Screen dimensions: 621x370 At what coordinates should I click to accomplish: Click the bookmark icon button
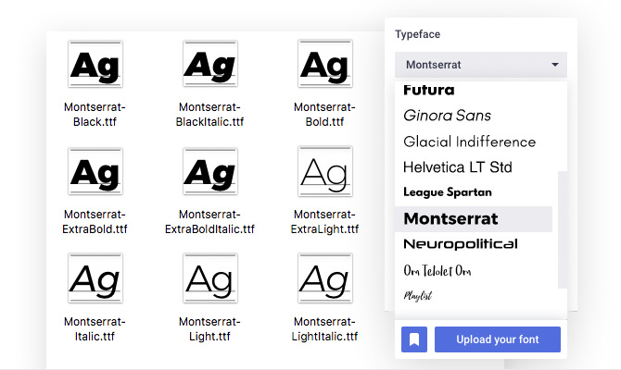pos(414,339)
